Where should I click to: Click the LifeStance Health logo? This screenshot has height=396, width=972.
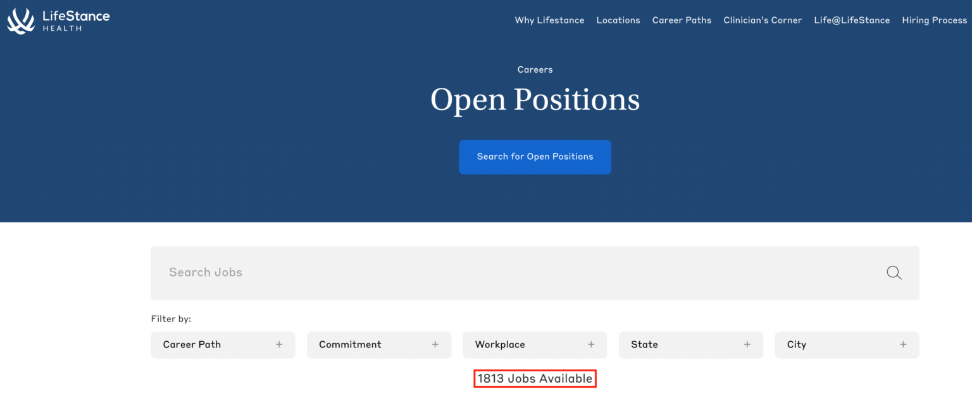(58, 20)
